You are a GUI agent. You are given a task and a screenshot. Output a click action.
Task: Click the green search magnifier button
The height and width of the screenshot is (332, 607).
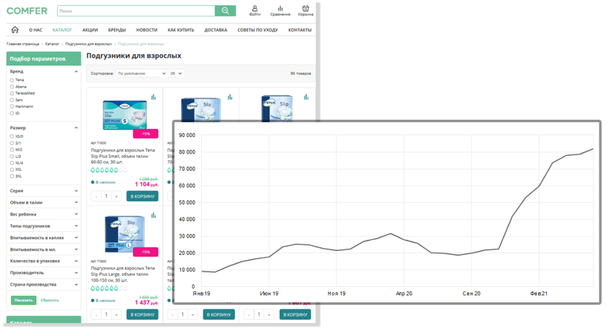[x=225, y=11]
